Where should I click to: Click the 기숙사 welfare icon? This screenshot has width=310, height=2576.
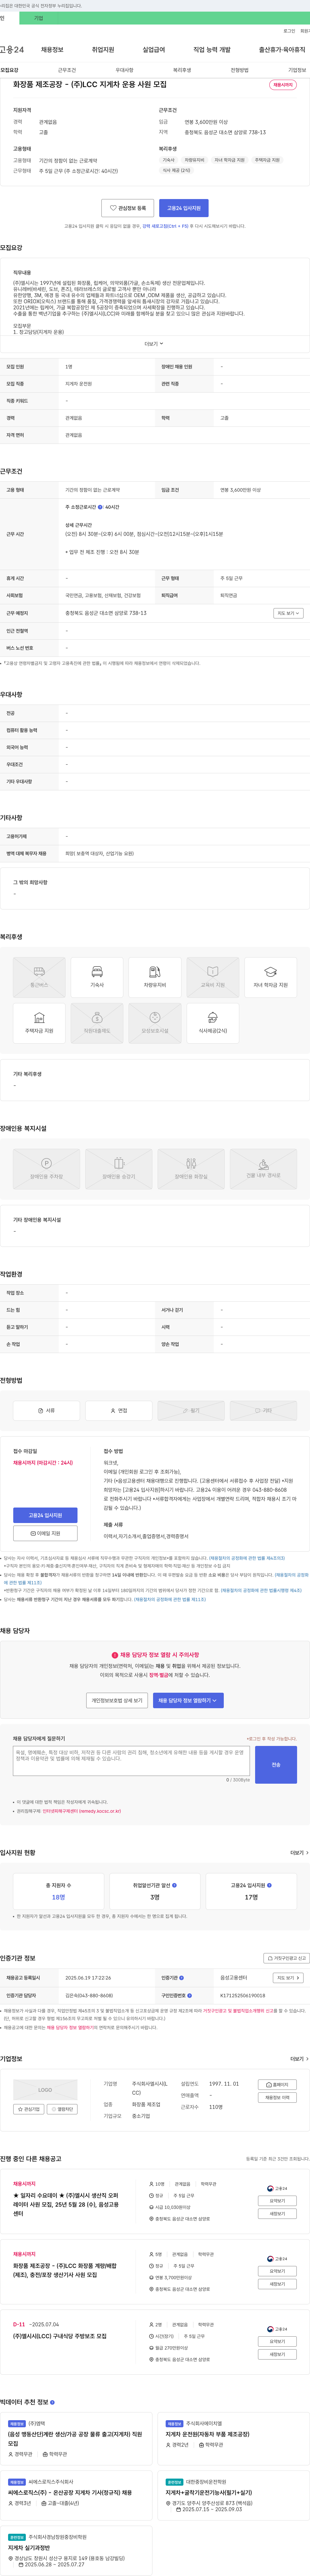(97, 977)
